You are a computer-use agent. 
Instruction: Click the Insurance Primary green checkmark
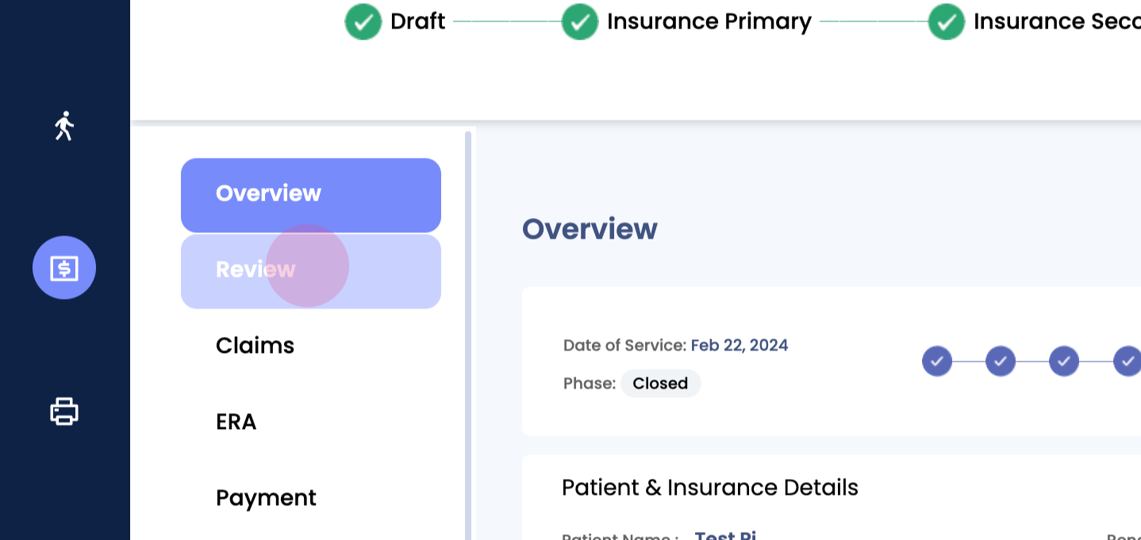(580, 21)
